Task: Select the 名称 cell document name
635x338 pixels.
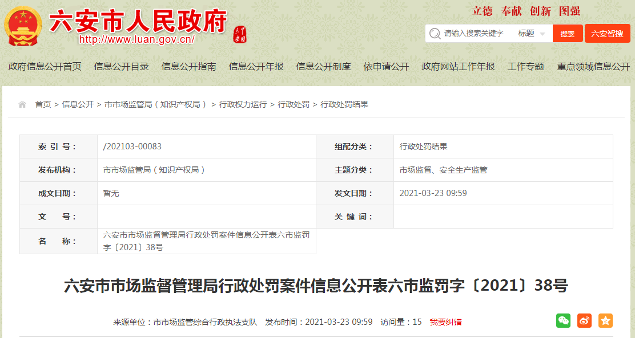Action: 207,241
